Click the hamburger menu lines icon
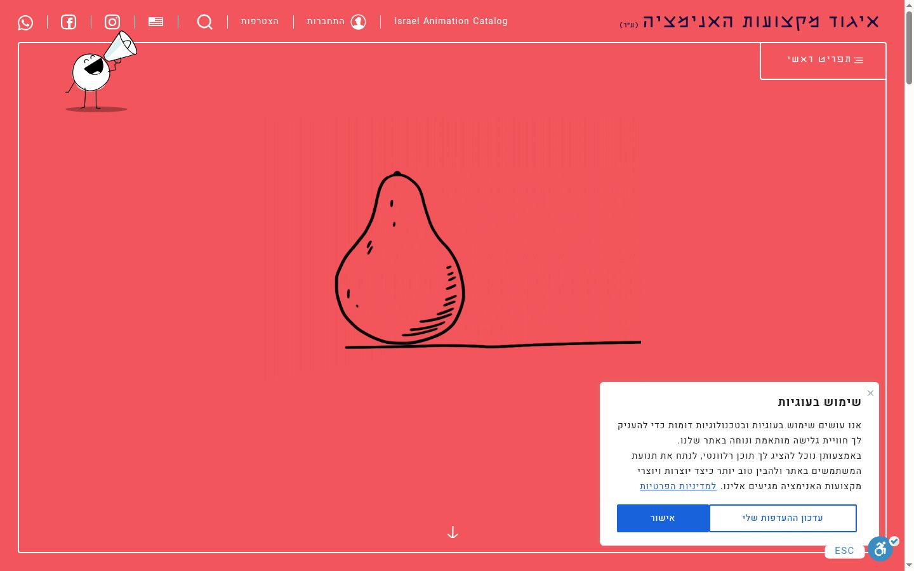This screenshot has height=571, width=914. point(859,60)
